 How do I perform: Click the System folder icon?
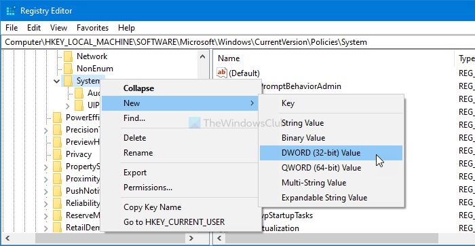pos(68,81)
